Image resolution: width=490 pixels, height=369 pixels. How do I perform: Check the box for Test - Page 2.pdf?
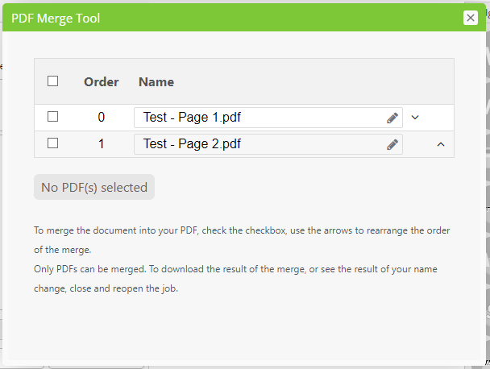click(52, 143)
